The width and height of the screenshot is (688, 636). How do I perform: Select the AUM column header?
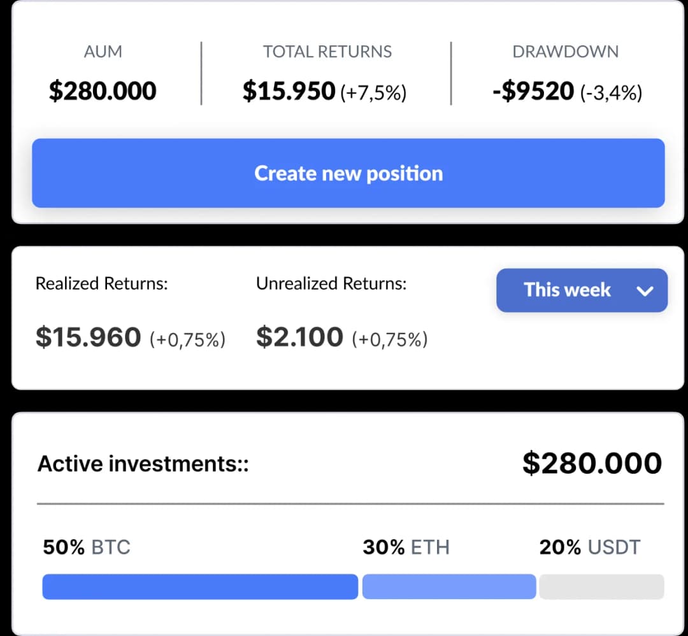click(103, 52)
